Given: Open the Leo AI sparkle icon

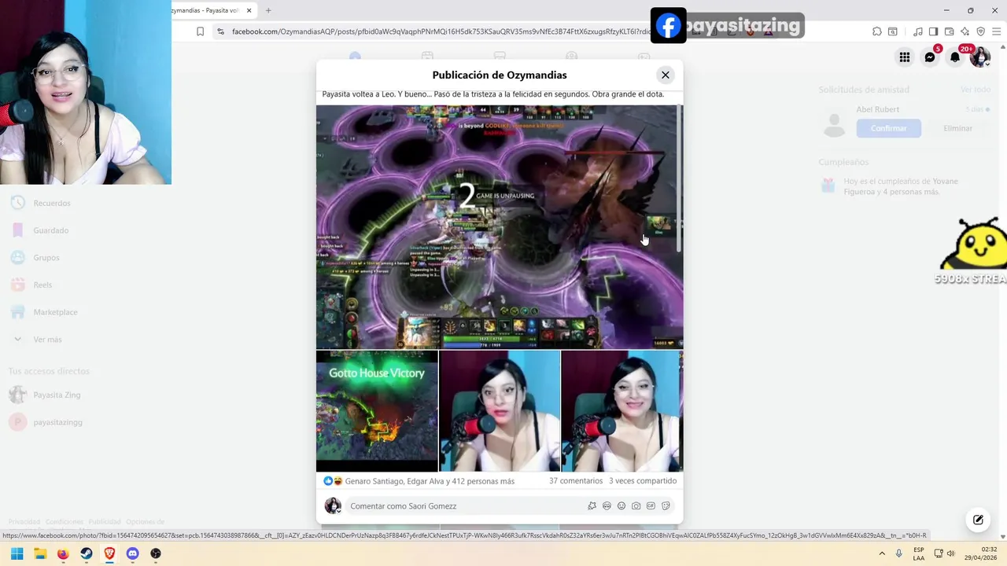Looking at the screenshot, I should (x=965, y=31).
